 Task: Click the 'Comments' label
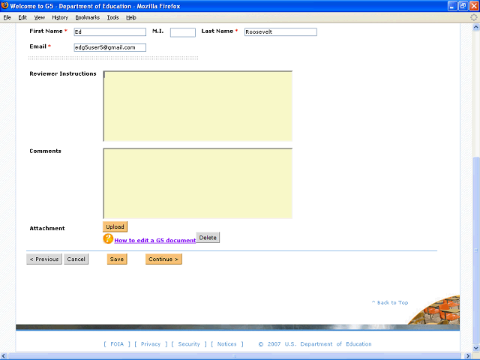click(x=45, y=151)
